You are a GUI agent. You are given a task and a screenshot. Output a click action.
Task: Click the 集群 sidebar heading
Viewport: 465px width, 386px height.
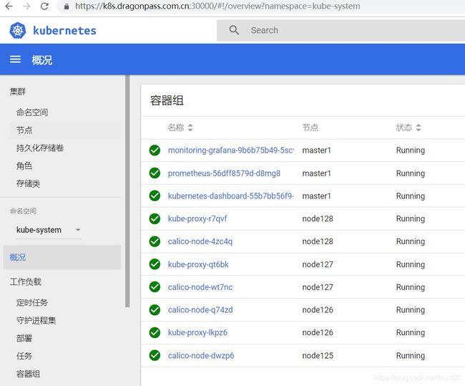pyautogui.click(x=18, y=92)
